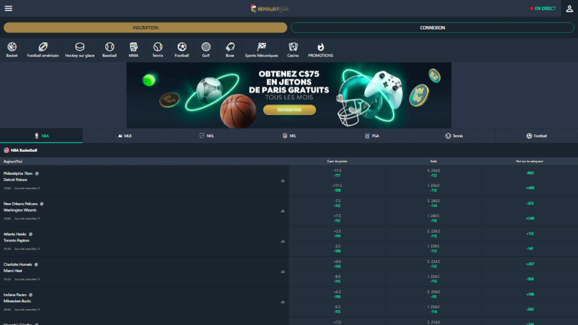Go to the RoyalistPlay logo home
Viewport: 578px width, 325px height.
coord(269,8)
